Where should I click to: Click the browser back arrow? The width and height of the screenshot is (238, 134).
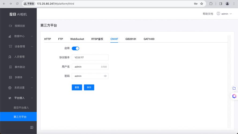click(4, 4)
